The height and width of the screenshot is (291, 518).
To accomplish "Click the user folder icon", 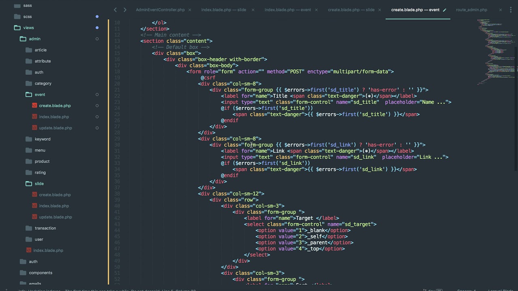I will pyautogui.click(x=28, y=239).
